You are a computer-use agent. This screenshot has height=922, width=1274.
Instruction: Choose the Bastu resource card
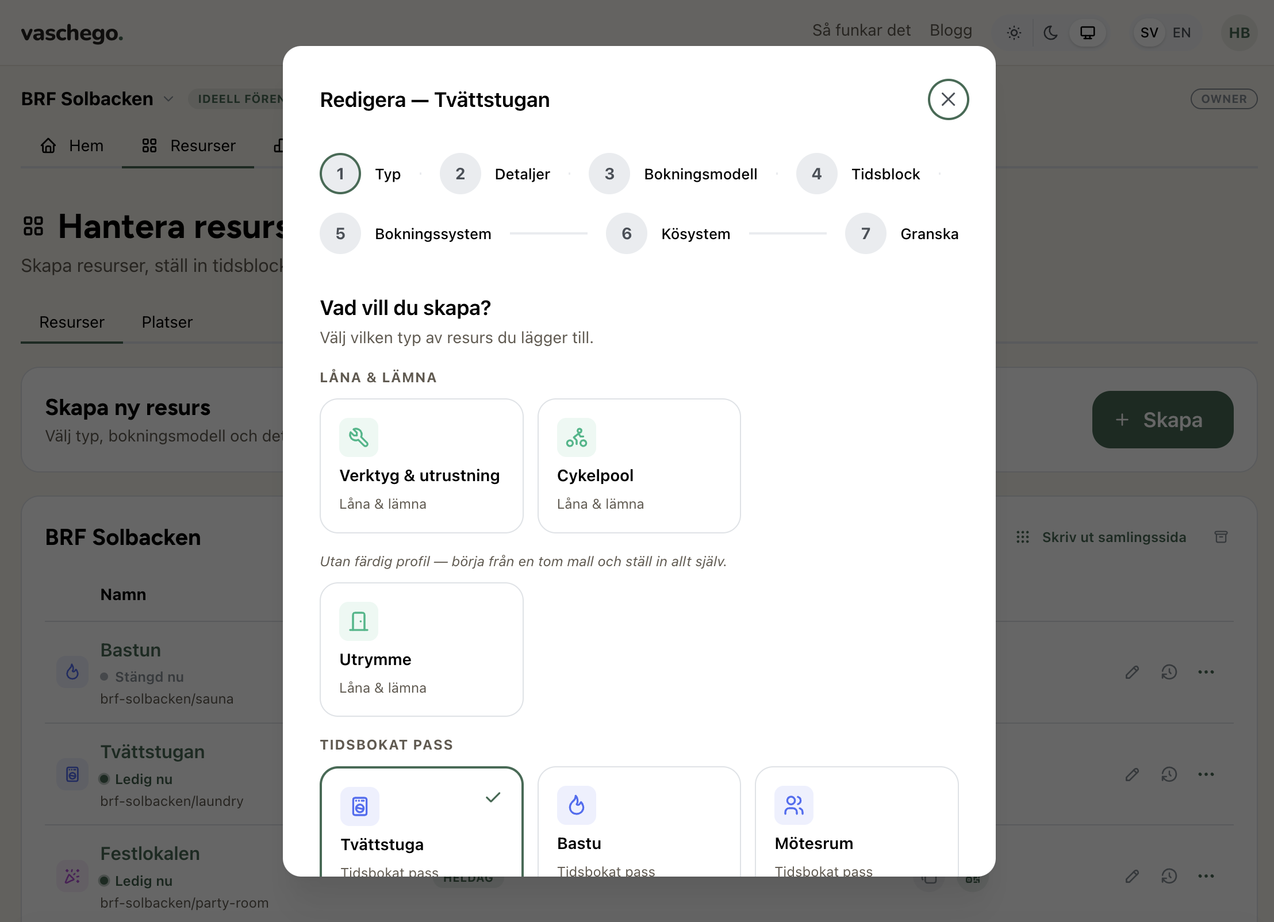639,822
